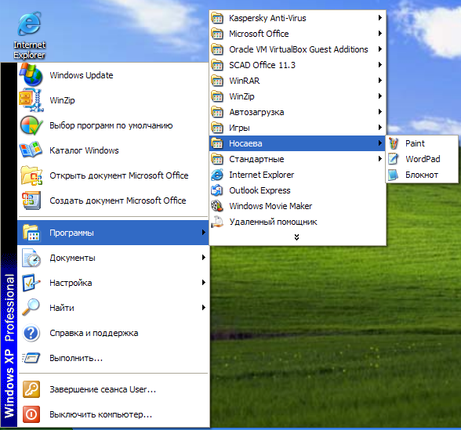Click Outlook Express label
The width and height of the screenshot is (461, 430).
click(x=260, y=190)
